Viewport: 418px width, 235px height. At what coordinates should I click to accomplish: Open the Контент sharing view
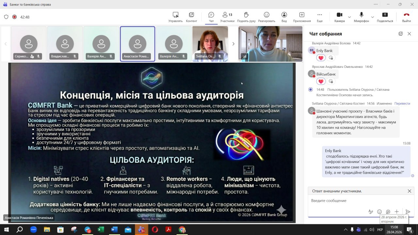click(191, 17)
